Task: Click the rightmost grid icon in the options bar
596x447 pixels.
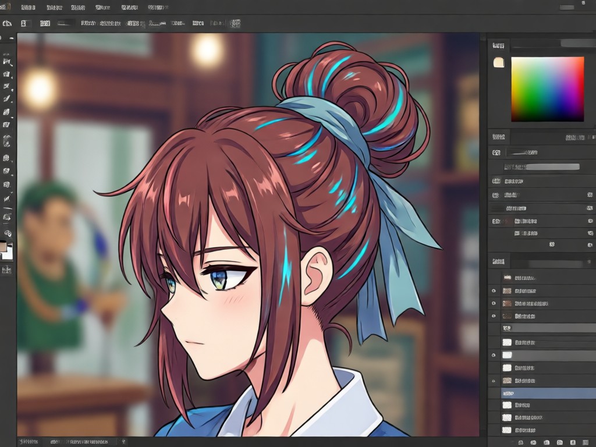Action: click(x=236, y=23)
